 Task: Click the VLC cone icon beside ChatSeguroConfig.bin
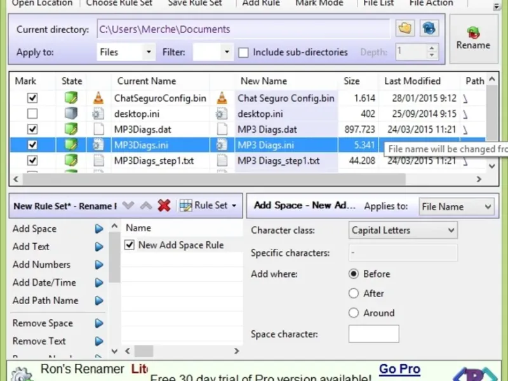point(98,98)
